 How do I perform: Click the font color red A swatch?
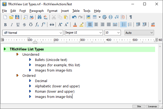(75, 25)
